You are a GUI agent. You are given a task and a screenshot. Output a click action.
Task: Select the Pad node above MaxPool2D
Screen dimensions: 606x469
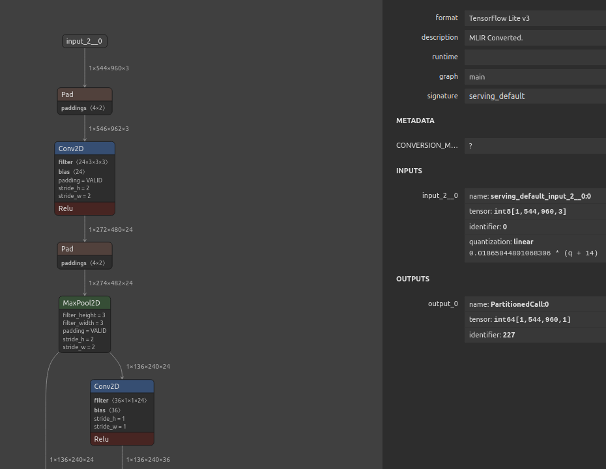[x=85, y=249]
